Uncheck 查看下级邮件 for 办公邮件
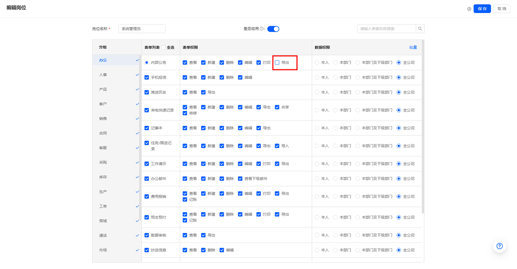 click(240, 179)
